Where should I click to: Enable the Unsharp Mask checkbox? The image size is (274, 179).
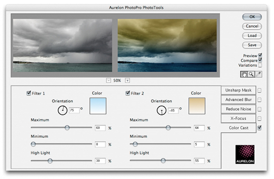(x=260, y=90)
